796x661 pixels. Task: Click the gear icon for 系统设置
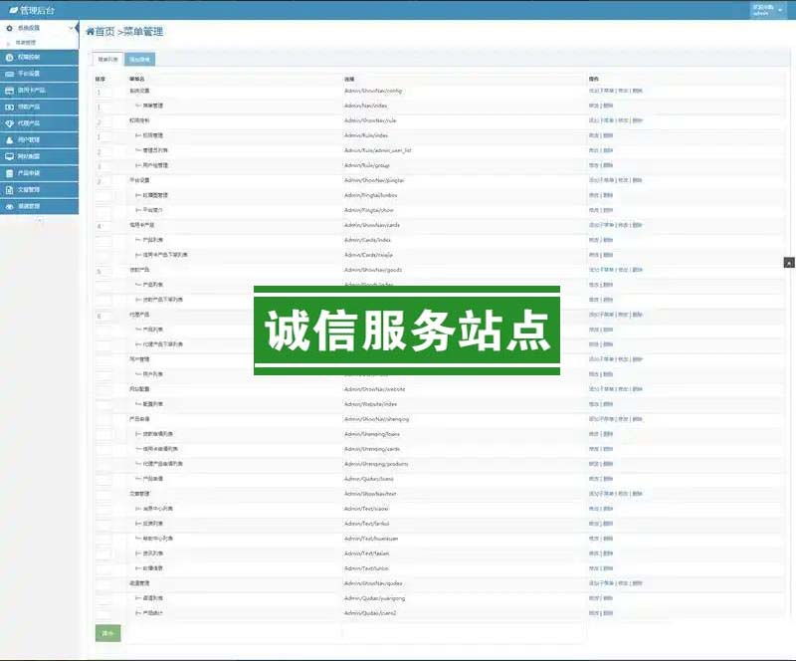click(9, 28)
